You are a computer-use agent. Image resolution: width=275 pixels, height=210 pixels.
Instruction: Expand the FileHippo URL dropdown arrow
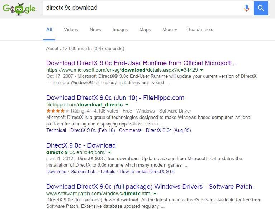[126, 105]
